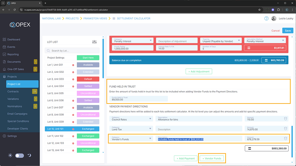
Task: Click the moon dark-mode icon
Action: pos(29,155)
